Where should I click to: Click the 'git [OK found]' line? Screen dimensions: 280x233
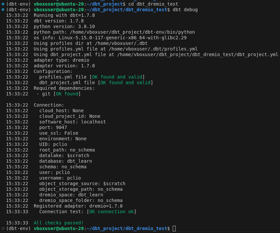(58, 94)
